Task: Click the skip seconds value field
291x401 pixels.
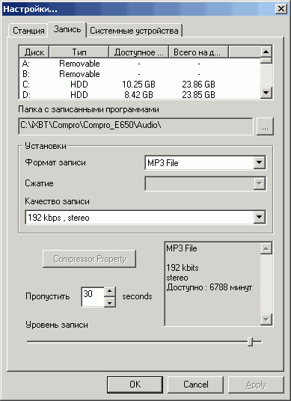Action: [93, 297]
